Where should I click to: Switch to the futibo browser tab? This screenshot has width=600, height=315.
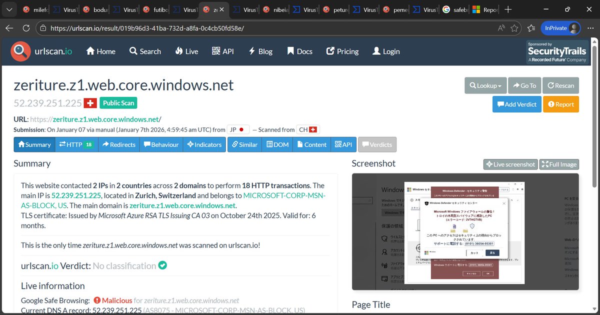[155, 9]
